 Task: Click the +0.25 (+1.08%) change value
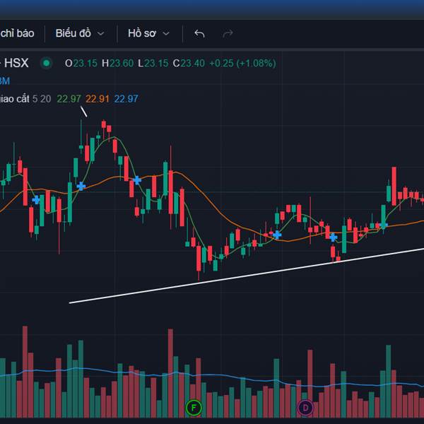tap(242, 64)
